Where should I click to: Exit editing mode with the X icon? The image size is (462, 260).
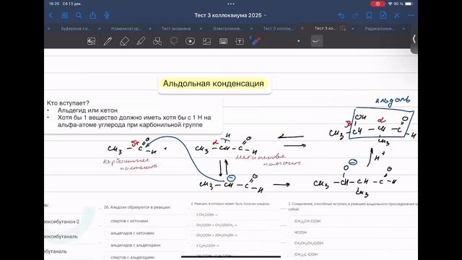[x=397, y=15]
